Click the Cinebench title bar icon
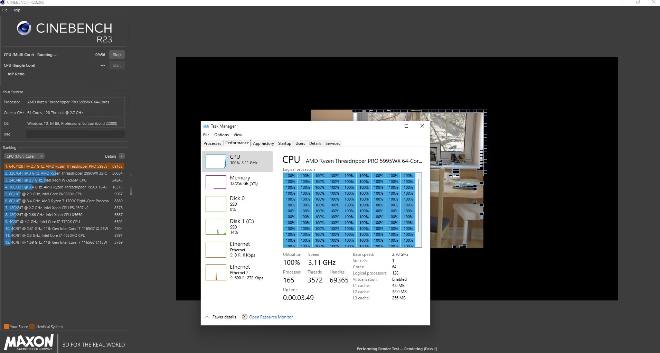Screen dimensions: 660x353 (x=3, y=2)
